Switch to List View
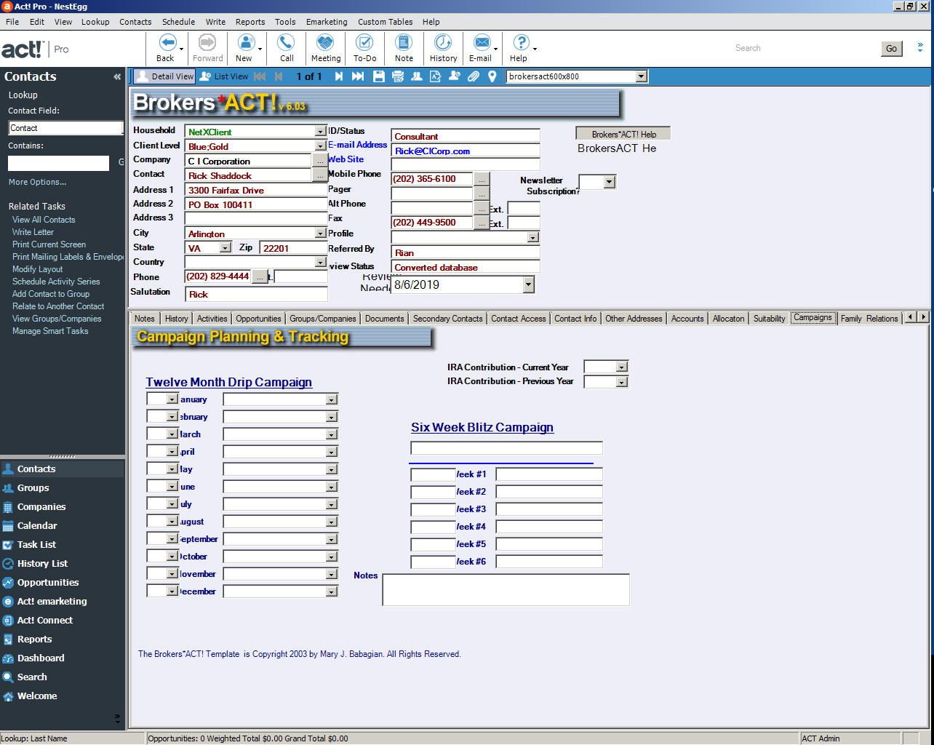 (x=224, y=76)
